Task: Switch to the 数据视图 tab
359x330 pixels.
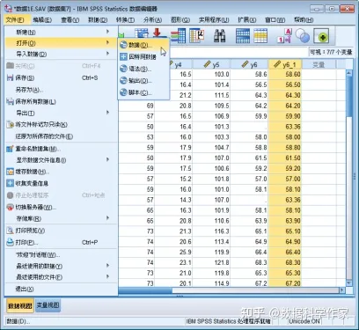Action: tap(20, 306)
